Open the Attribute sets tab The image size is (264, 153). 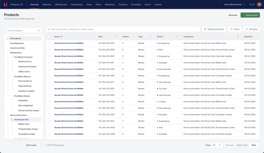pos(61,5)
